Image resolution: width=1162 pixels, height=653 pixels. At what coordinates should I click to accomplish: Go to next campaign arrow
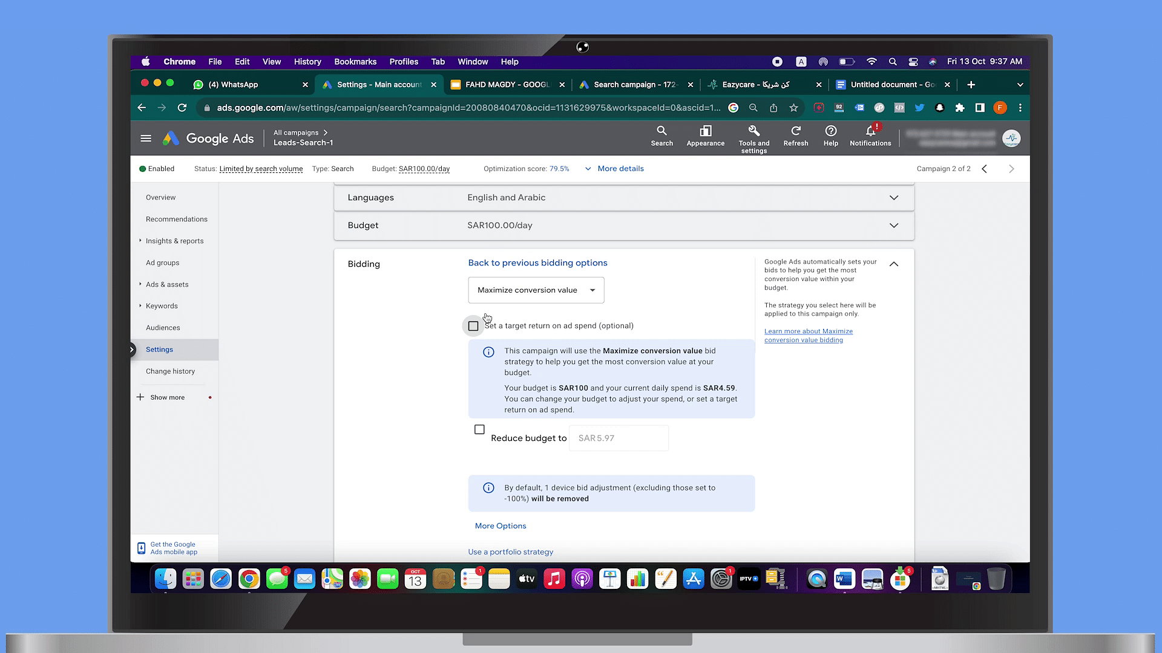(x=1011, y=169)
